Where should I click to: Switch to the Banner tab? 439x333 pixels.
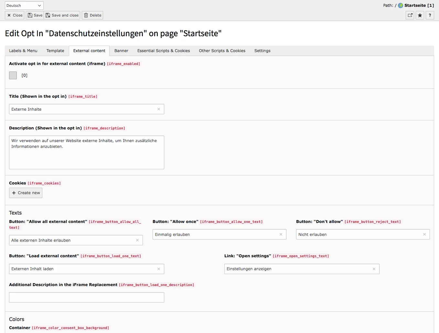point(121,51)
